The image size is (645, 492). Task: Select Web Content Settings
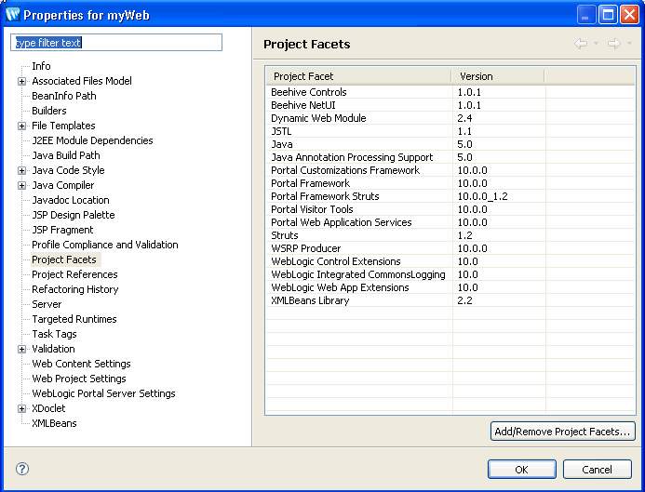[81, 364]
